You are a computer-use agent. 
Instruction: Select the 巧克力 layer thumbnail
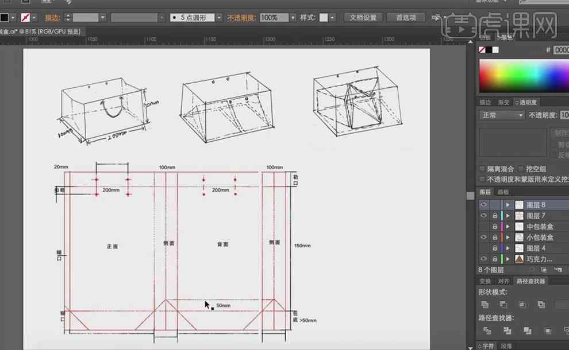coord(520,259)
